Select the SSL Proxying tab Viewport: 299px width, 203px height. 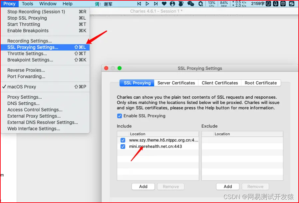point(137,83)
